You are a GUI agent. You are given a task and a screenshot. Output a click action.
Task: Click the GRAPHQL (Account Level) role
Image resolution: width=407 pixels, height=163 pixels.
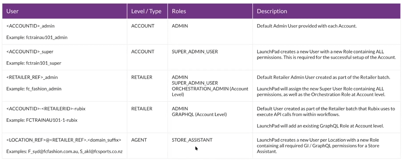(x=199, y=115)
